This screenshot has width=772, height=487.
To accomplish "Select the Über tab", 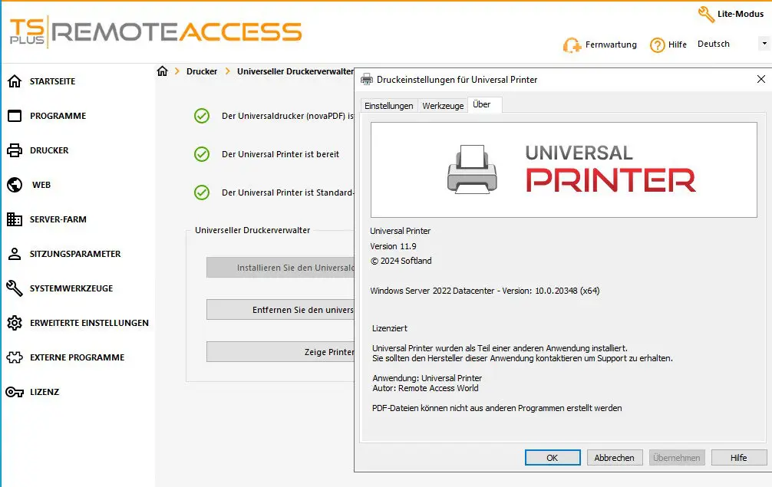I will coord(484,105).
